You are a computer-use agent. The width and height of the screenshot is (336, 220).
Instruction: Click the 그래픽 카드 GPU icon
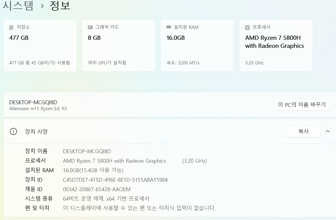(x=90, y=27)
